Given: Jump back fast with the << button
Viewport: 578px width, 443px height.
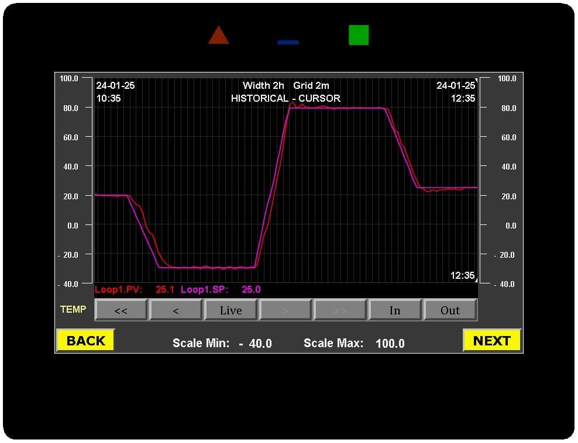Looking at the screenshot, I should [x=121, y=310].
